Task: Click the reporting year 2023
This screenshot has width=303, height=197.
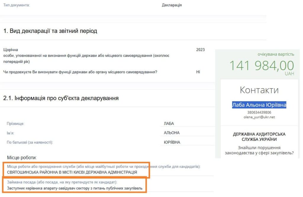Action: (x=200, y=50)
